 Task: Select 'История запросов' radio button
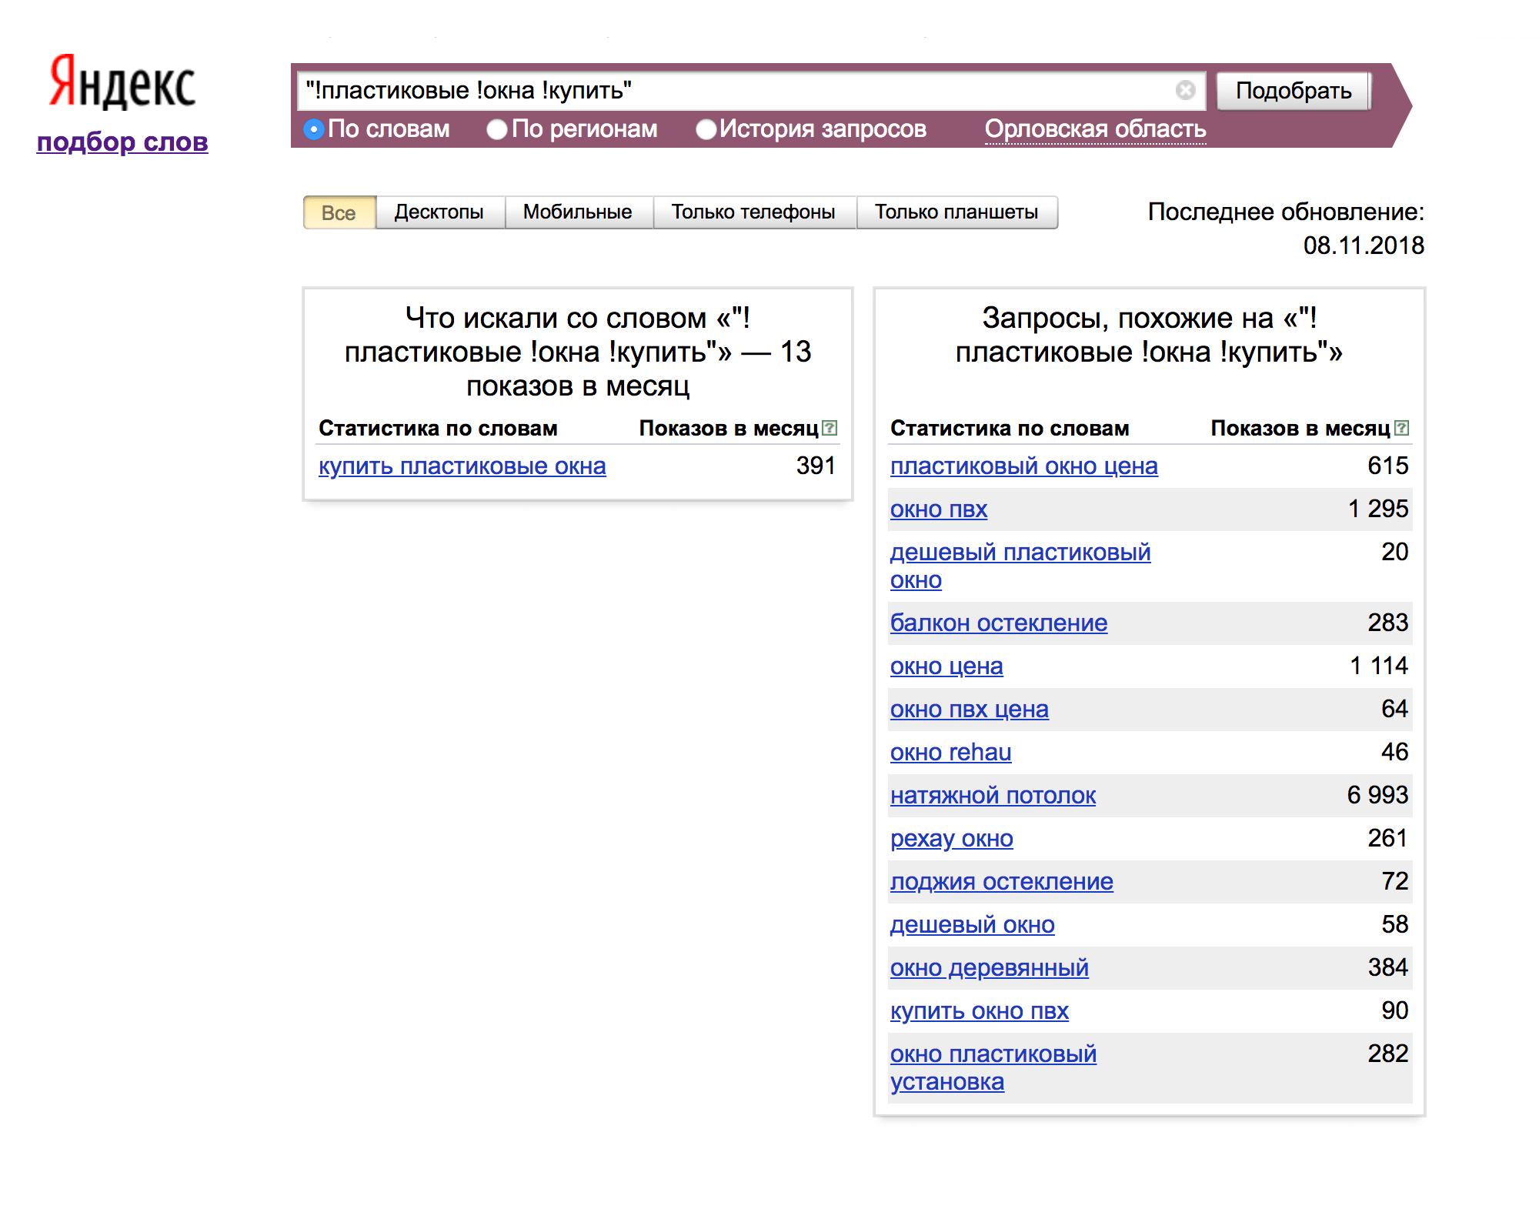pyautogui.click(x=706, y=129)
